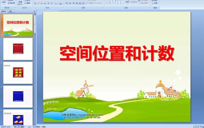
Task: Select the arc shape in gallery
Action: click(x=112, y=3)
